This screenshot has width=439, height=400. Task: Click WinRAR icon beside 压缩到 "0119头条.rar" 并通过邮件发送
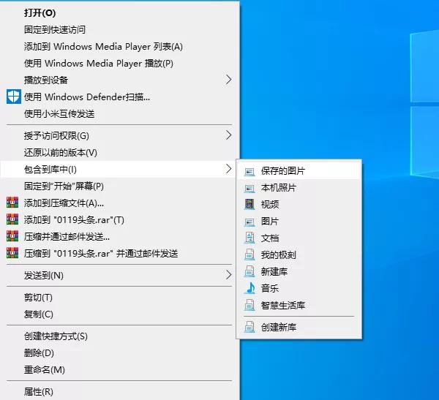(x=12, y=253)
